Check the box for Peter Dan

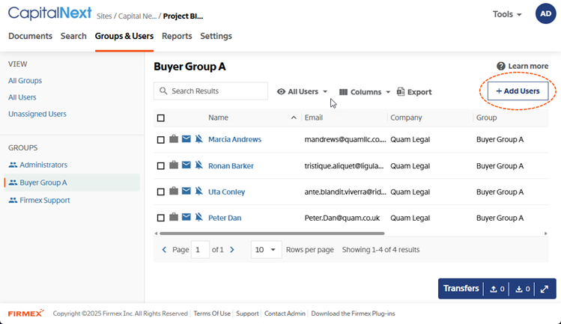(161, 218)
